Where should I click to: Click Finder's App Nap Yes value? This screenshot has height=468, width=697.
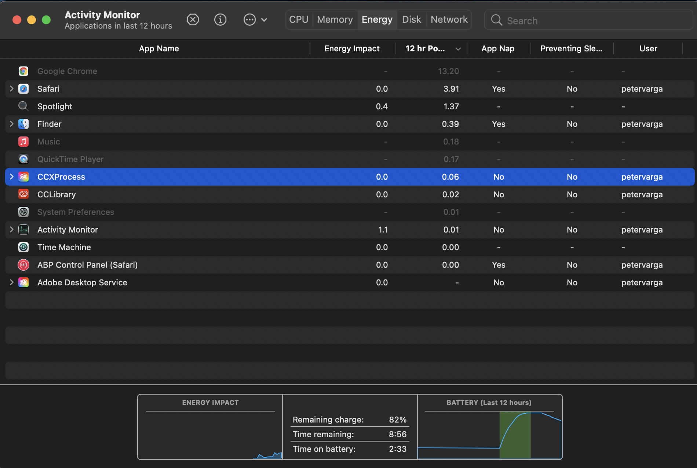(499, 124)
